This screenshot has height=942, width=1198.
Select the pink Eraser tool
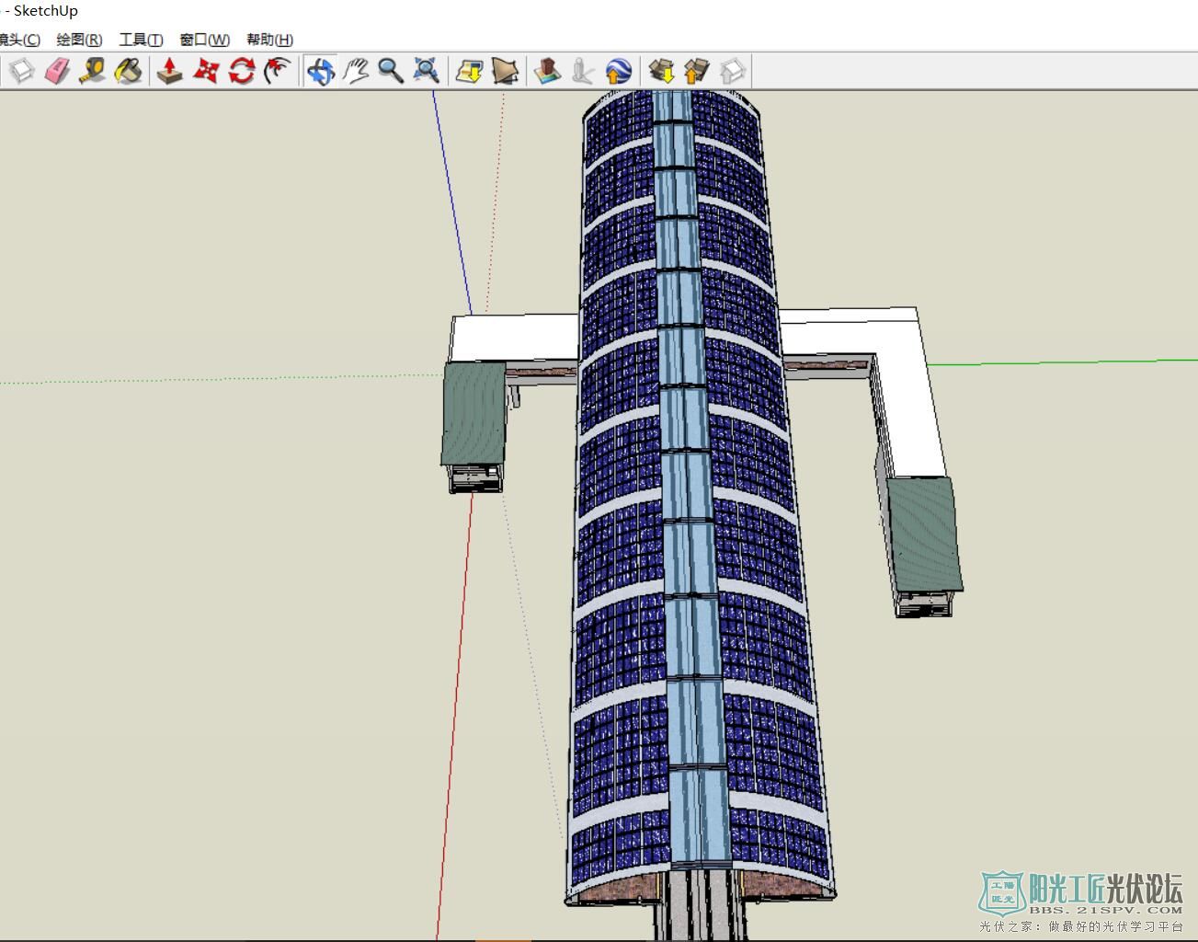click(57, 71)
